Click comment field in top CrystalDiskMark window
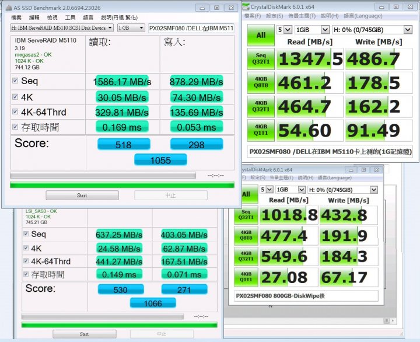This screenshot has height=342, width=420. point(330,152)
